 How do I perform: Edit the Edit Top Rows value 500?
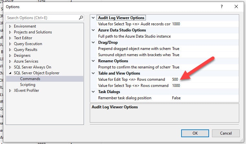point(204,79)
